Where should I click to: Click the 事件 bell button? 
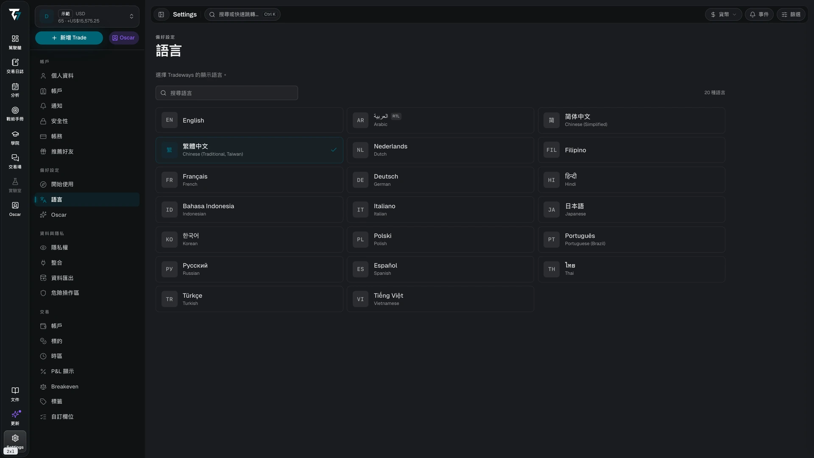pyautogui.click(x=759, y=14)
